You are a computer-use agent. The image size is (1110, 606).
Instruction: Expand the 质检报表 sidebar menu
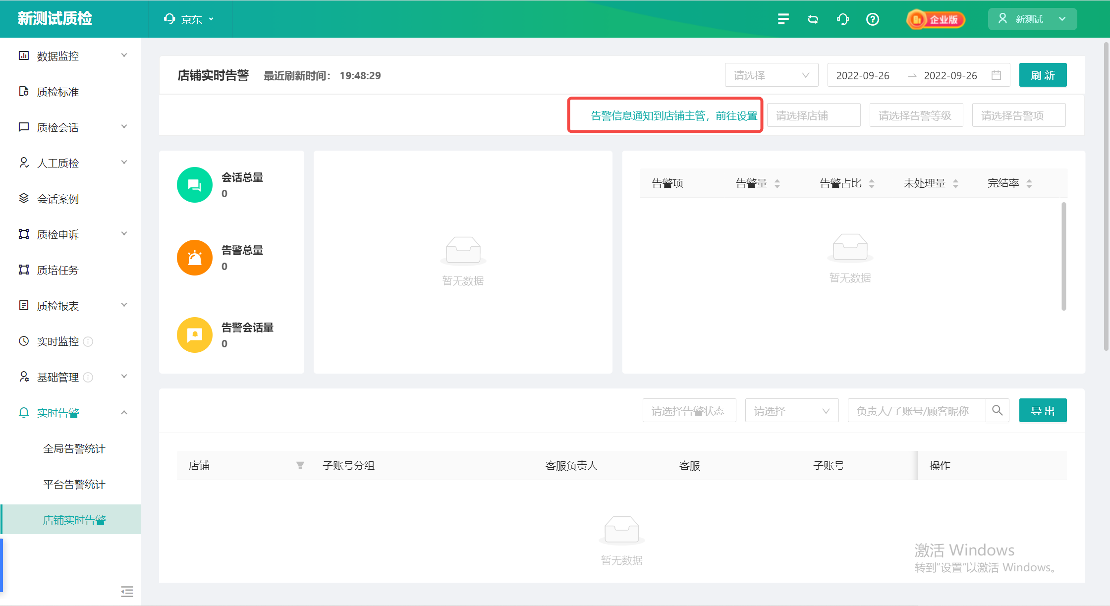[x=124, y=305]
